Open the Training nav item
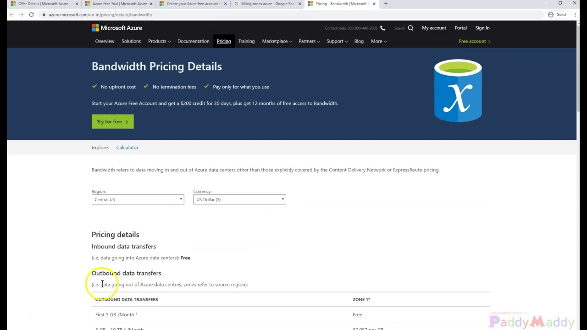The height and width of the screenshot is (330, 587). [246, 41]
